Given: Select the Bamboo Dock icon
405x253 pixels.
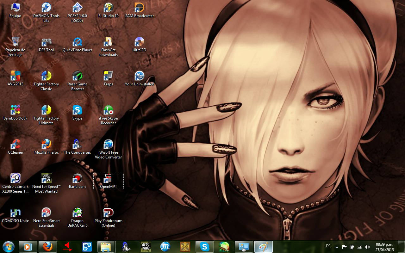Looking at the screenshot, I should click(x=15, y=113).
